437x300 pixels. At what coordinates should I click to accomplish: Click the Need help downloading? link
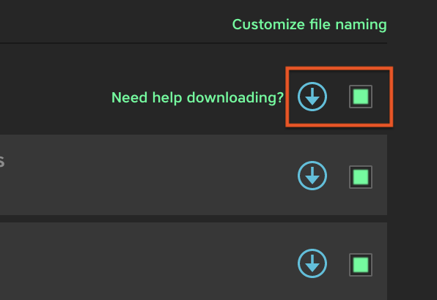coord(197,97)
